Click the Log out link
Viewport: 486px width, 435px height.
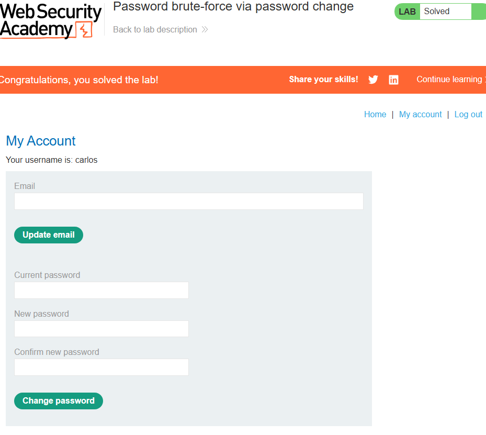pyautogui.click(x=468, y=115)
